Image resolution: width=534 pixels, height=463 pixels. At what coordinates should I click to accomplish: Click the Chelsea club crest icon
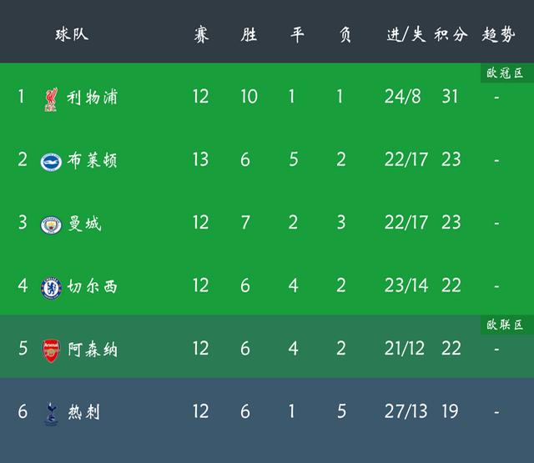(51, 287)
